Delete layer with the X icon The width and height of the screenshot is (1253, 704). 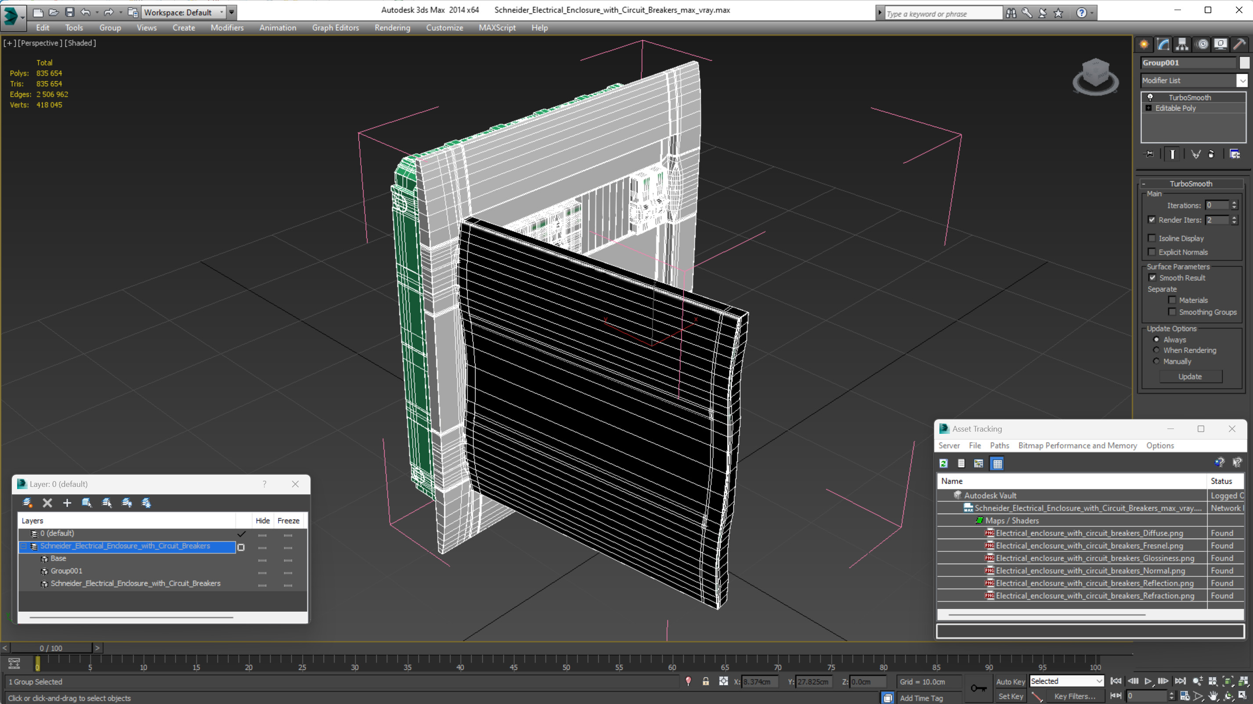pos(47,503)
